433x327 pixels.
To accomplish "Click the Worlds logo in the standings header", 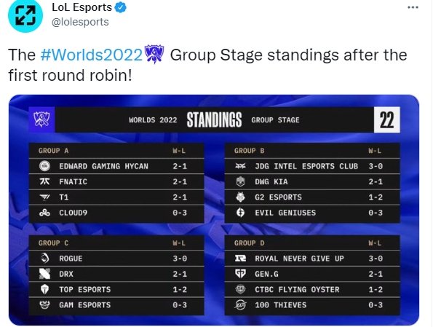I will pos(41,119).
